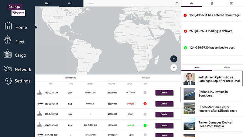Click the Cargo Share logo
This screenshot has height=137, width=243.
[x=17, y=9]
